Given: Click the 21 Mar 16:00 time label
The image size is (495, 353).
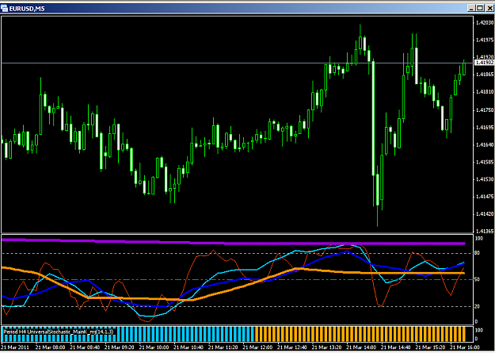Looking at the screenshot, I should point(463,347).
